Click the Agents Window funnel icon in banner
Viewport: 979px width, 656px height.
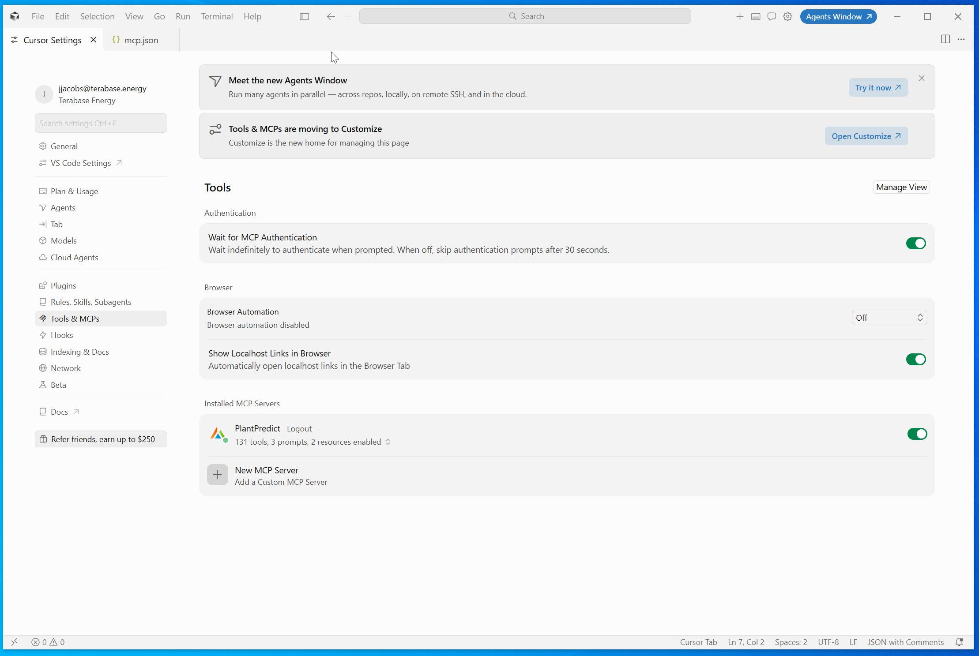(215, 81)
